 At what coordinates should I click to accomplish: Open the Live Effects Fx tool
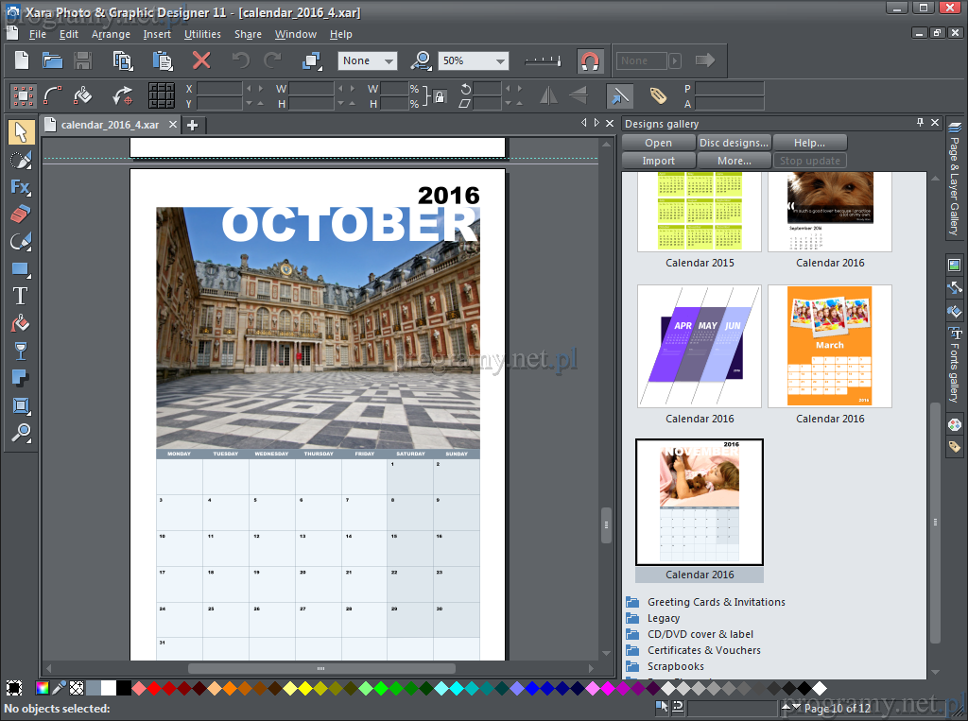[x=21, y=186]
